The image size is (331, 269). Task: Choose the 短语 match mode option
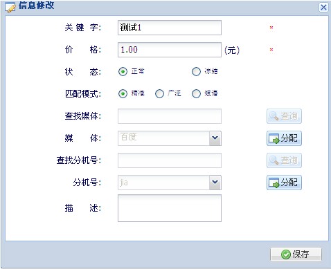pos(196,93)
